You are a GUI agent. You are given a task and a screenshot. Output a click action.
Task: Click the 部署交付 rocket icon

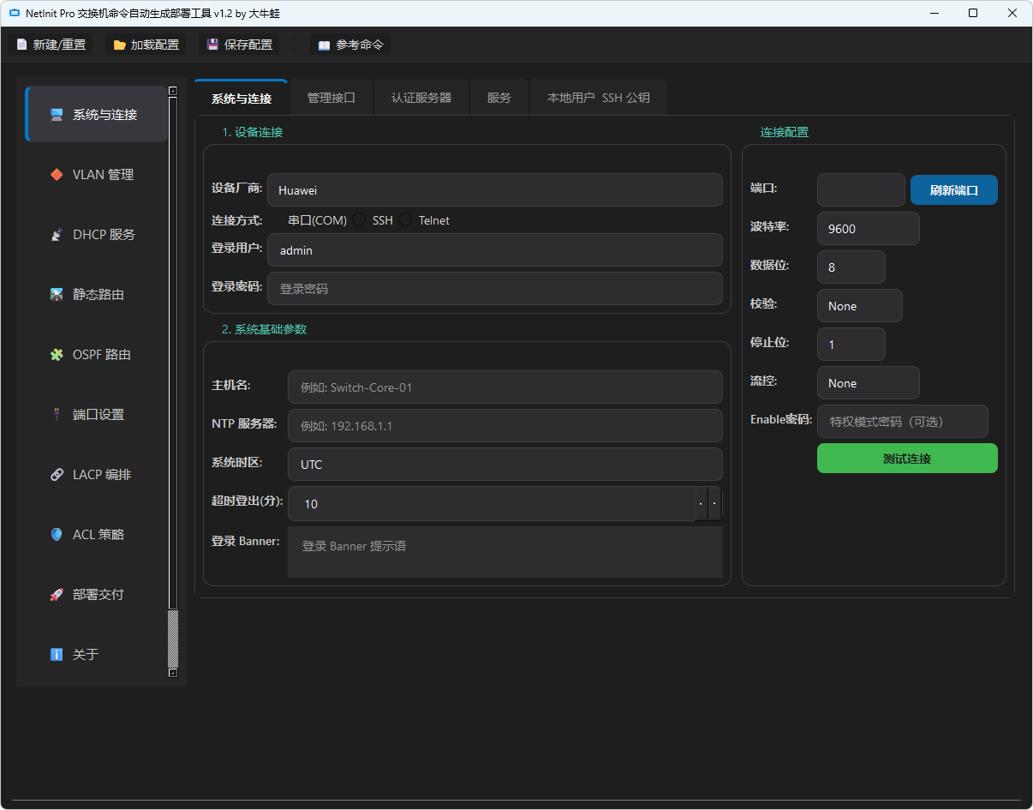(57, 595)
